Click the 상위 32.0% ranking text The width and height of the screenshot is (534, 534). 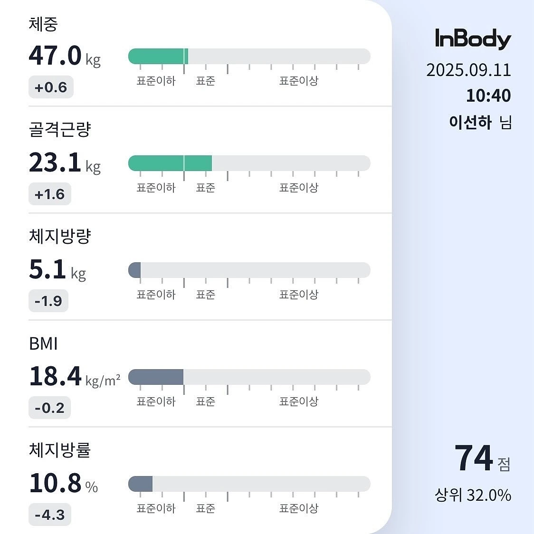pyautogui.click(x=473, y=495)
